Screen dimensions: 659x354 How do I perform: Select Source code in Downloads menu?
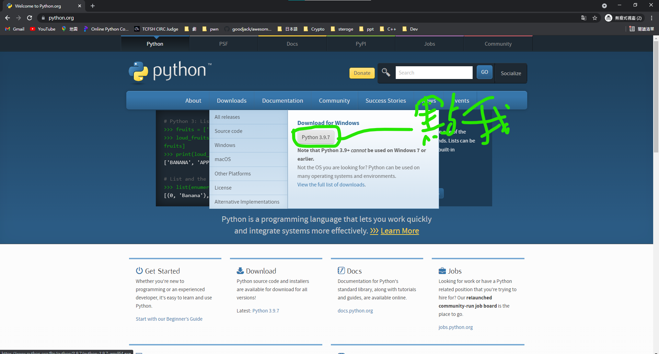click(x=248, y=131)
